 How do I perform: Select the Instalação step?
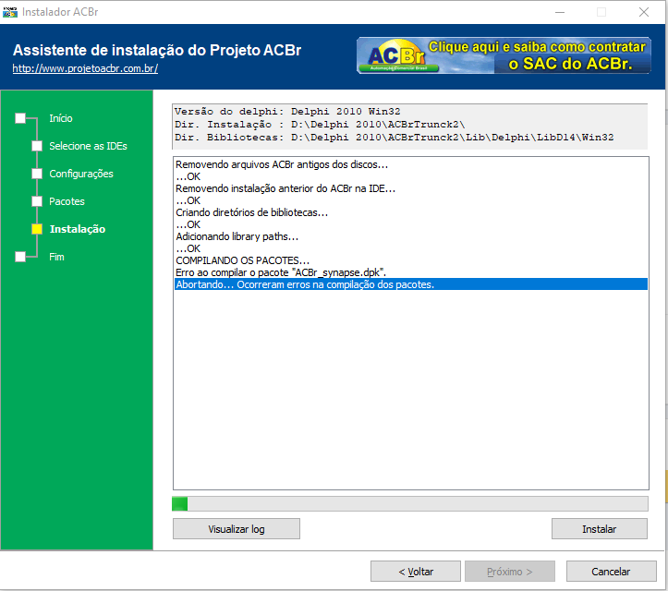click(77, 229)
